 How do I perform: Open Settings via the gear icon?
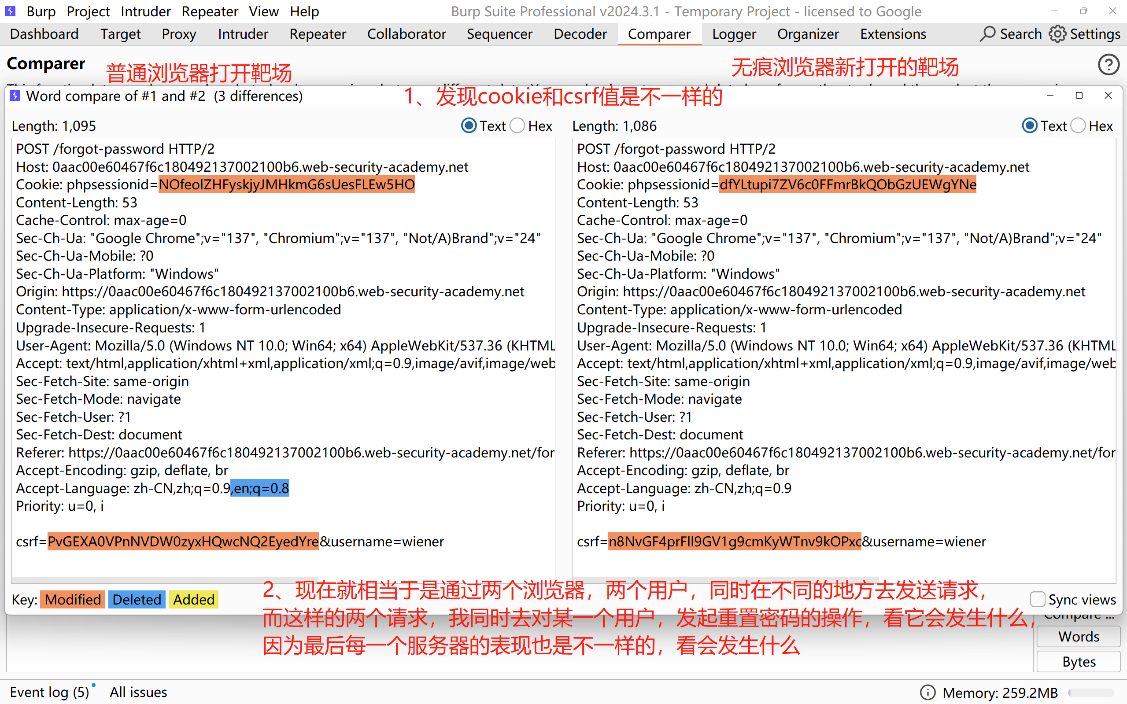1057,34
